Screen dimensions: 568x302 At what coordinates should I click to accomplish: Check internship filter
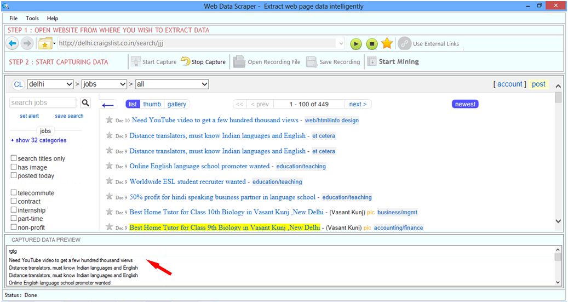tap(14, 209)
